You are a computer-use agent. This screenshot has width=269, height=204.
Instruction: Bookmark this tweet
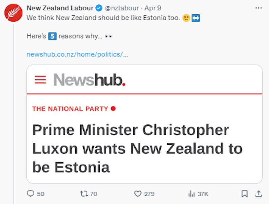pyautogui.click(x=244, y=193)
